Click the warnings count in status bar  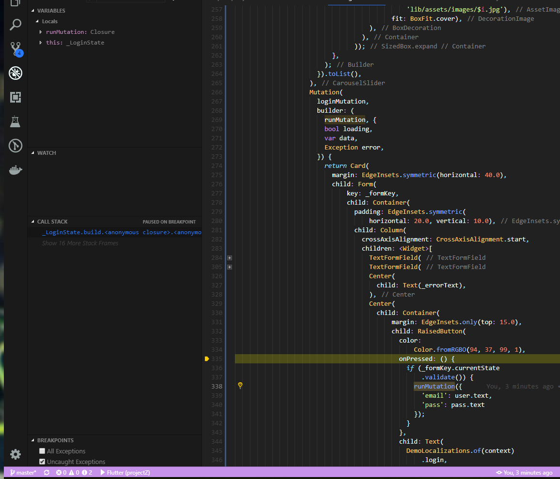click(74, 473)
